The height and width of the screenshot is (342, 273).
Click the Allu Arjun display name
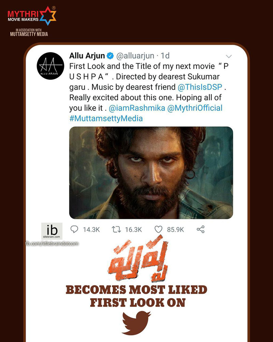tap(87, 56)
